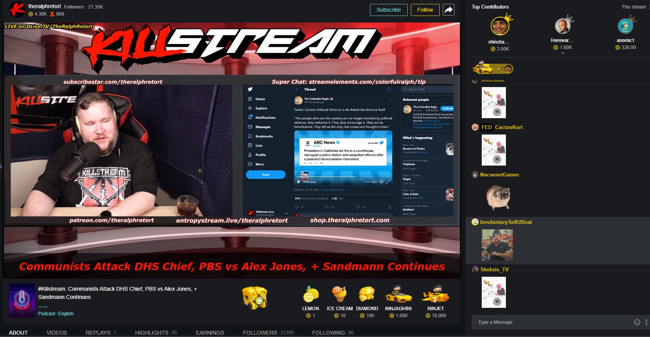This screenshot has height=337, width=650.
Task: Send a Ninjaghini gift
Action: coord(398,302)
